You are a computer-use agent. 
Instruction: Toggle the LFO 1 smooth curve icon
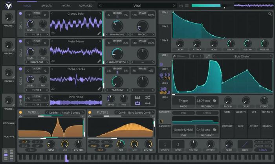point(208,56)
